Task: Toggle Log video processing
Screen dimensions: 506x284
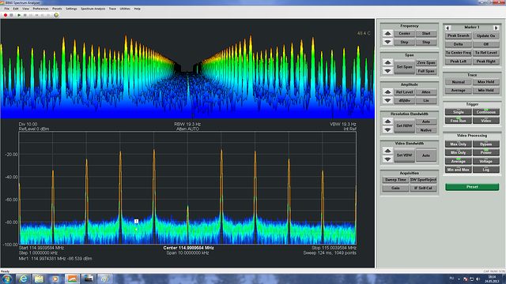Action: pos(486,170)
